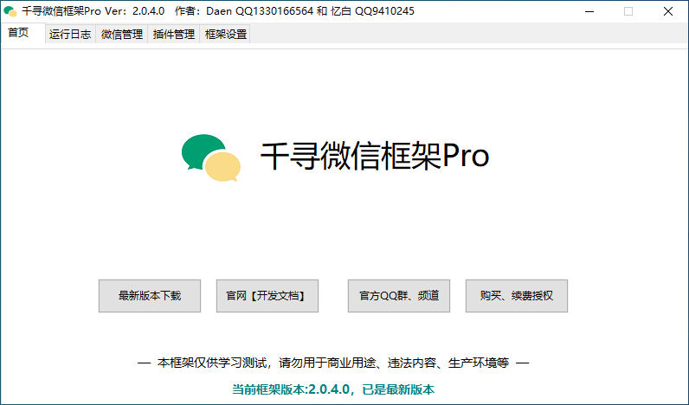Open 官网【开发文档】 button

[267, 296]
